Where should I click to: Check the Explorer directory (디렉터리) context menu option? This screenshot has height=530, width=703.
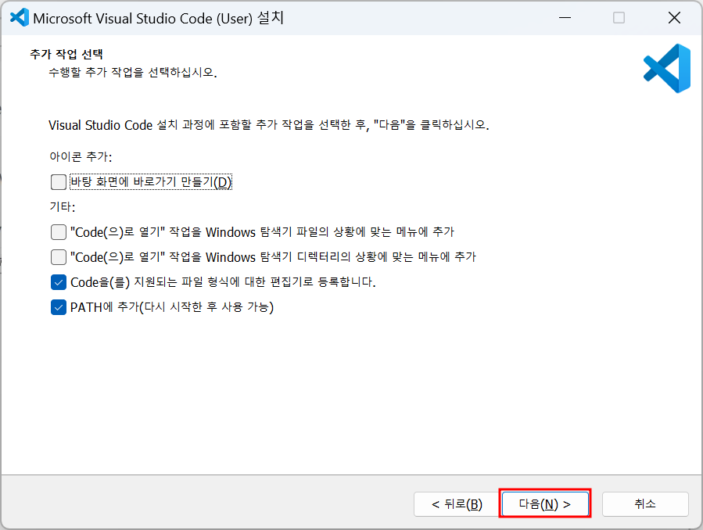(x=59, y=257)
